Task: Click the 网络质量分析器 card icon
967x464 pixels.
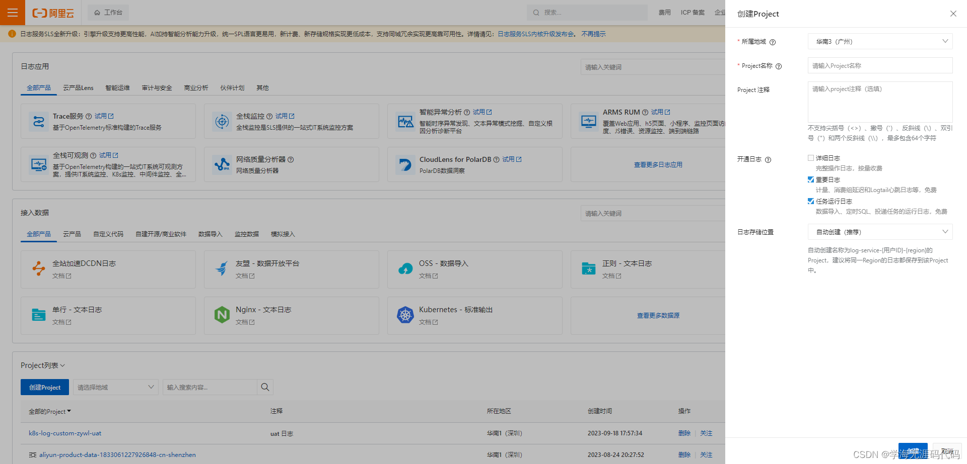Action: (222, 164)
